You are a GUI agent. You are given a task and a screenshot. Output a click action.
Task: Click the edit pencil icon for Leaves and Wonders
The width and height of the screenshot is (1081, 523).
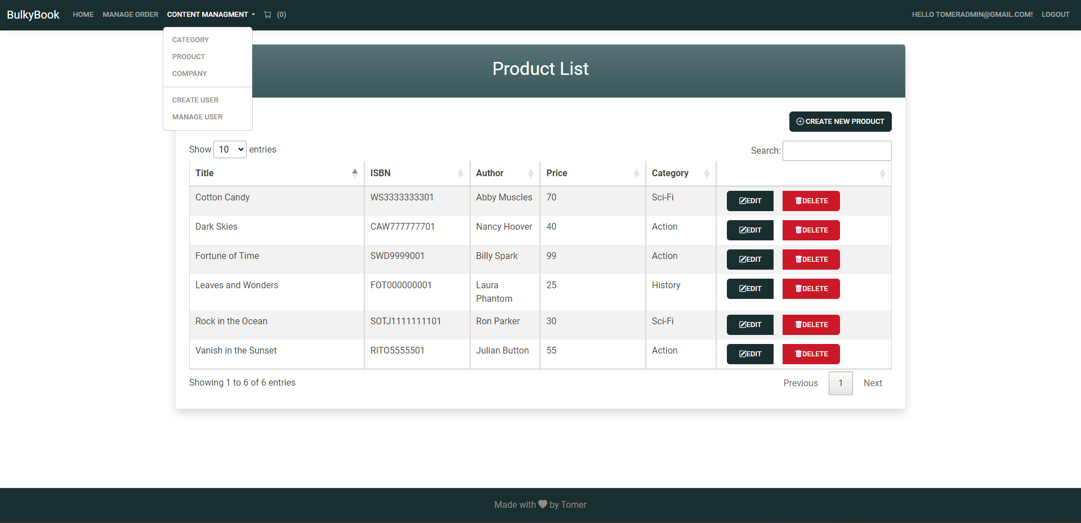tap(741, 289)
